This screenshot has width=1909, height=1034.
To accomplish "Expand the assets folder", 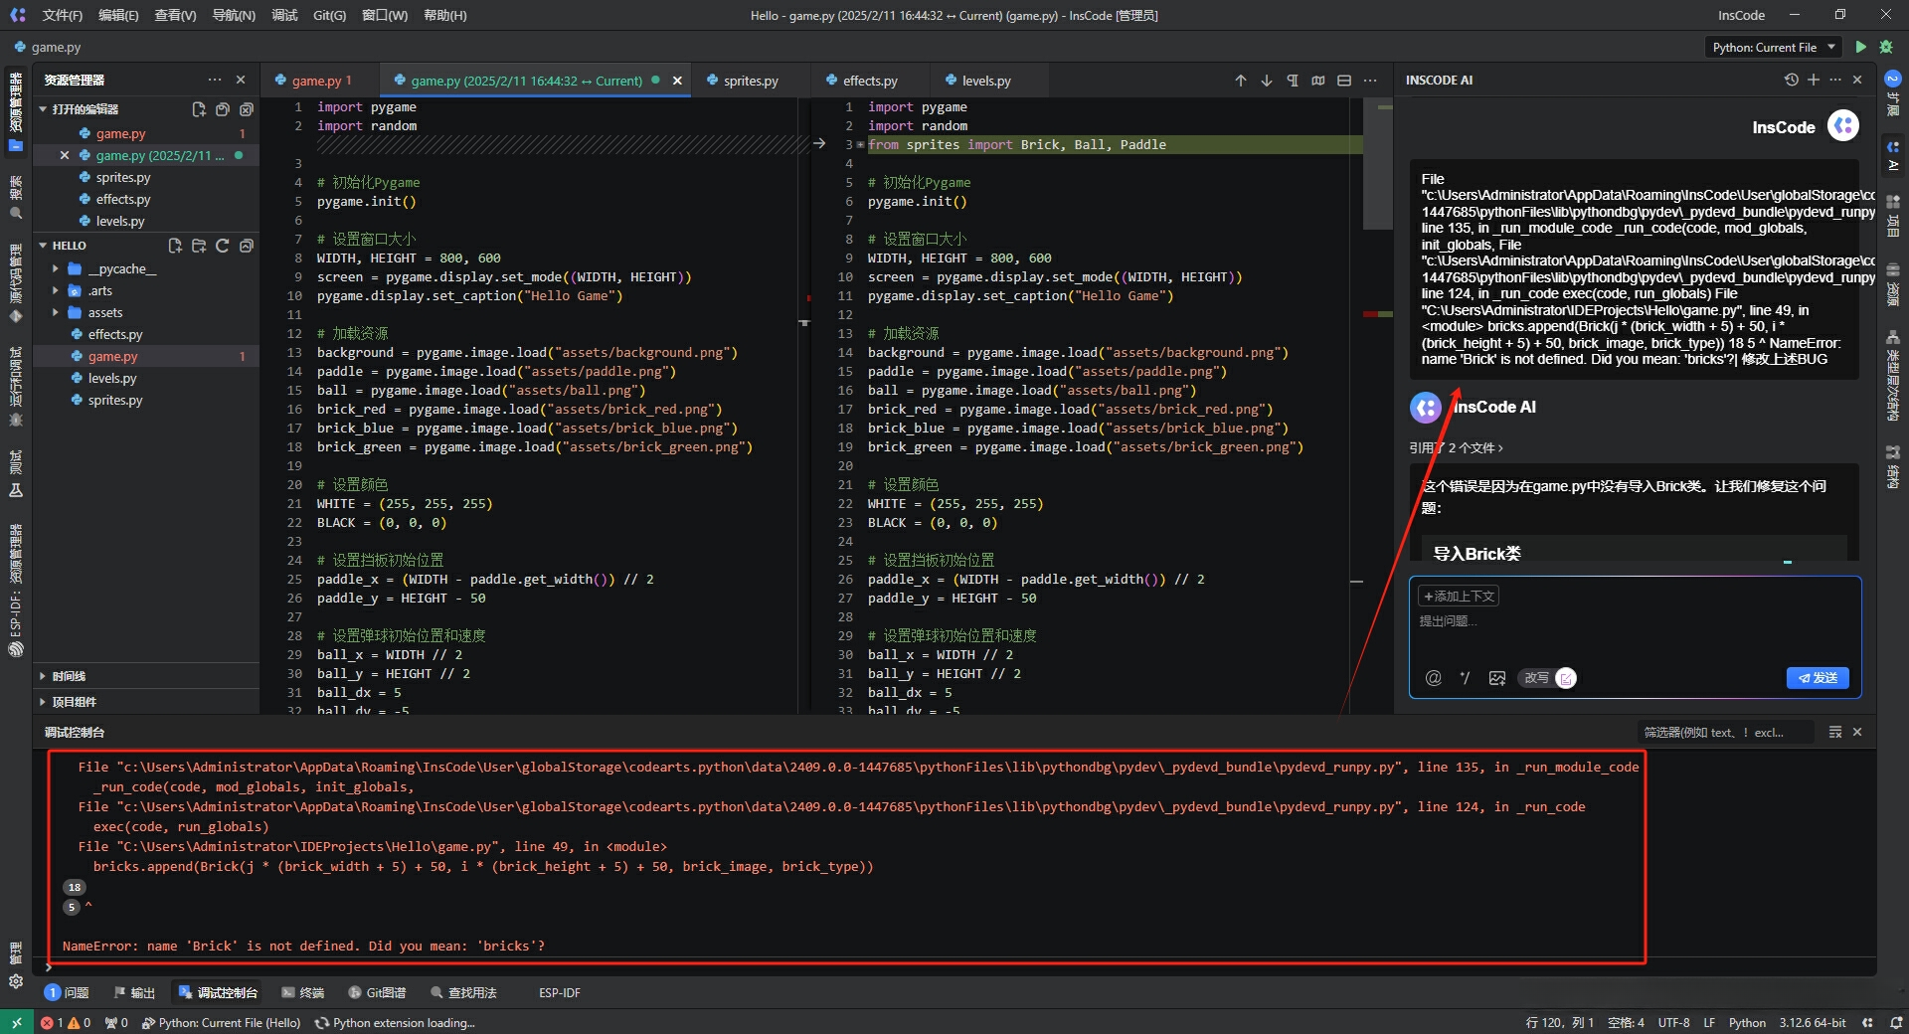I will pyautogui.click(x=104, y=312).
